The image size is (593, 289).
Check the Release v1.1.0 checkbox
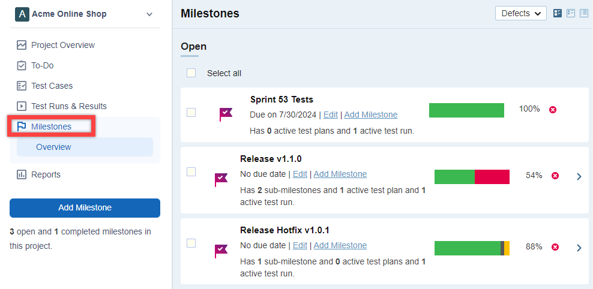coord(191,172)
